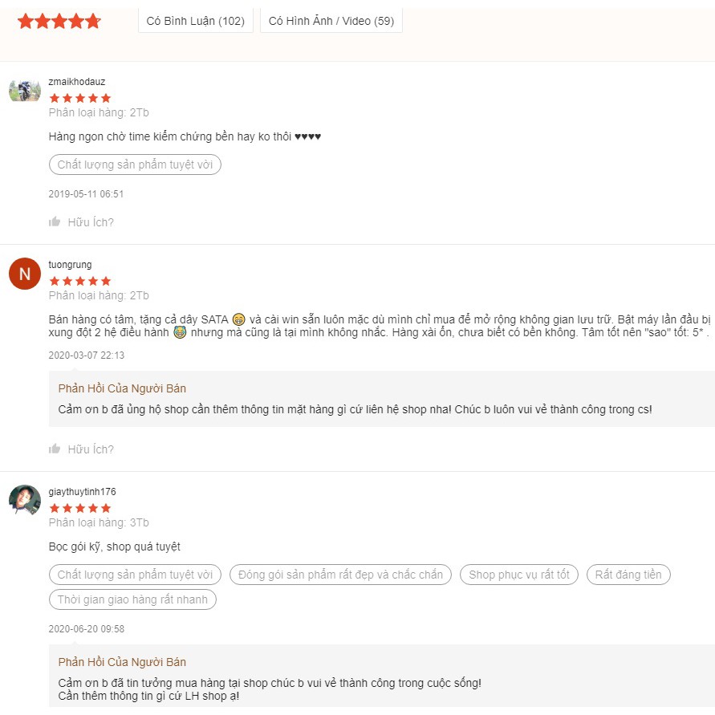Open username link zmaikhodauz
The width and height of the screenshot is (715, 715).
77,82
